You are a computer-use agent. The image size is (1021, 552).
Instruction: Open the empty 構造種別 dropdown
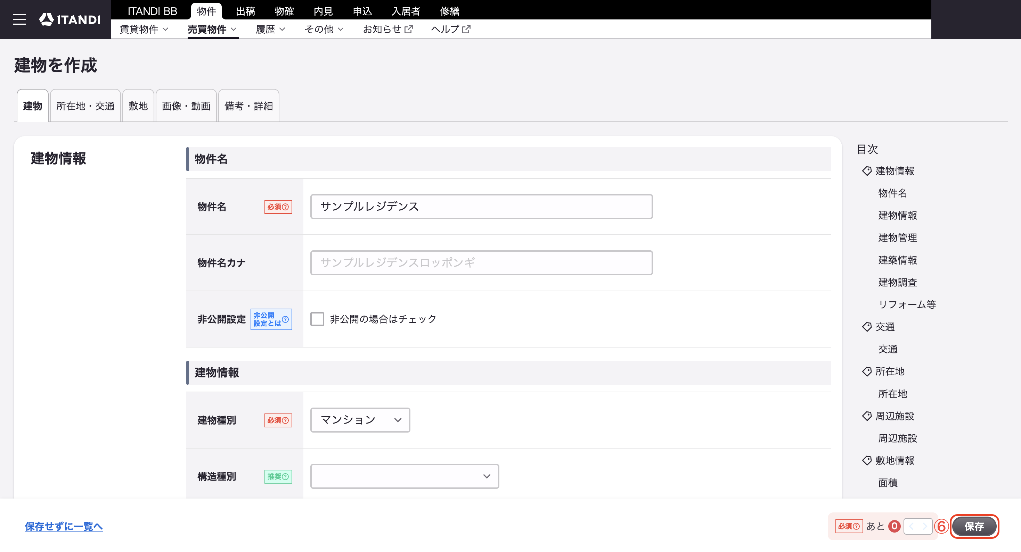(404, 476)
